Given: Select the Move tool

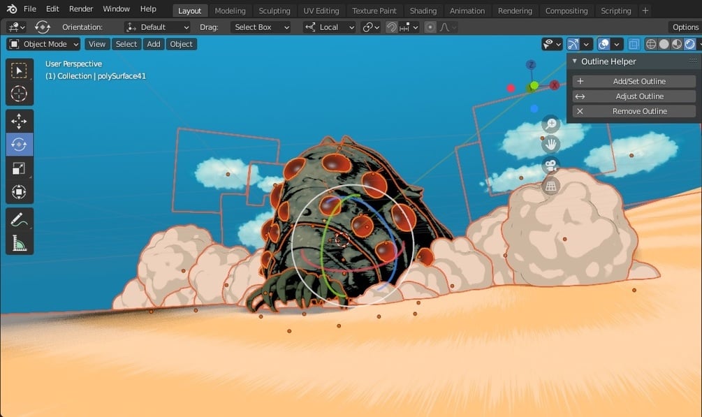Looking at the screenshot, I should [20, 121].
